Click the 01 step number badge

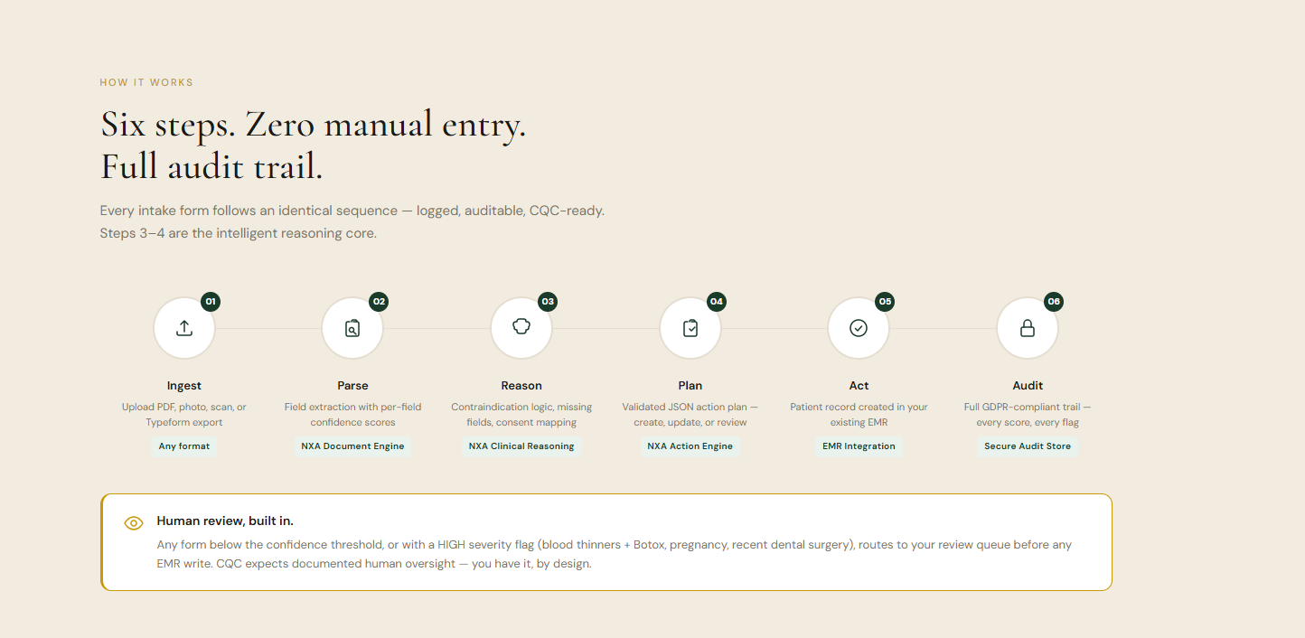(211, 302)
